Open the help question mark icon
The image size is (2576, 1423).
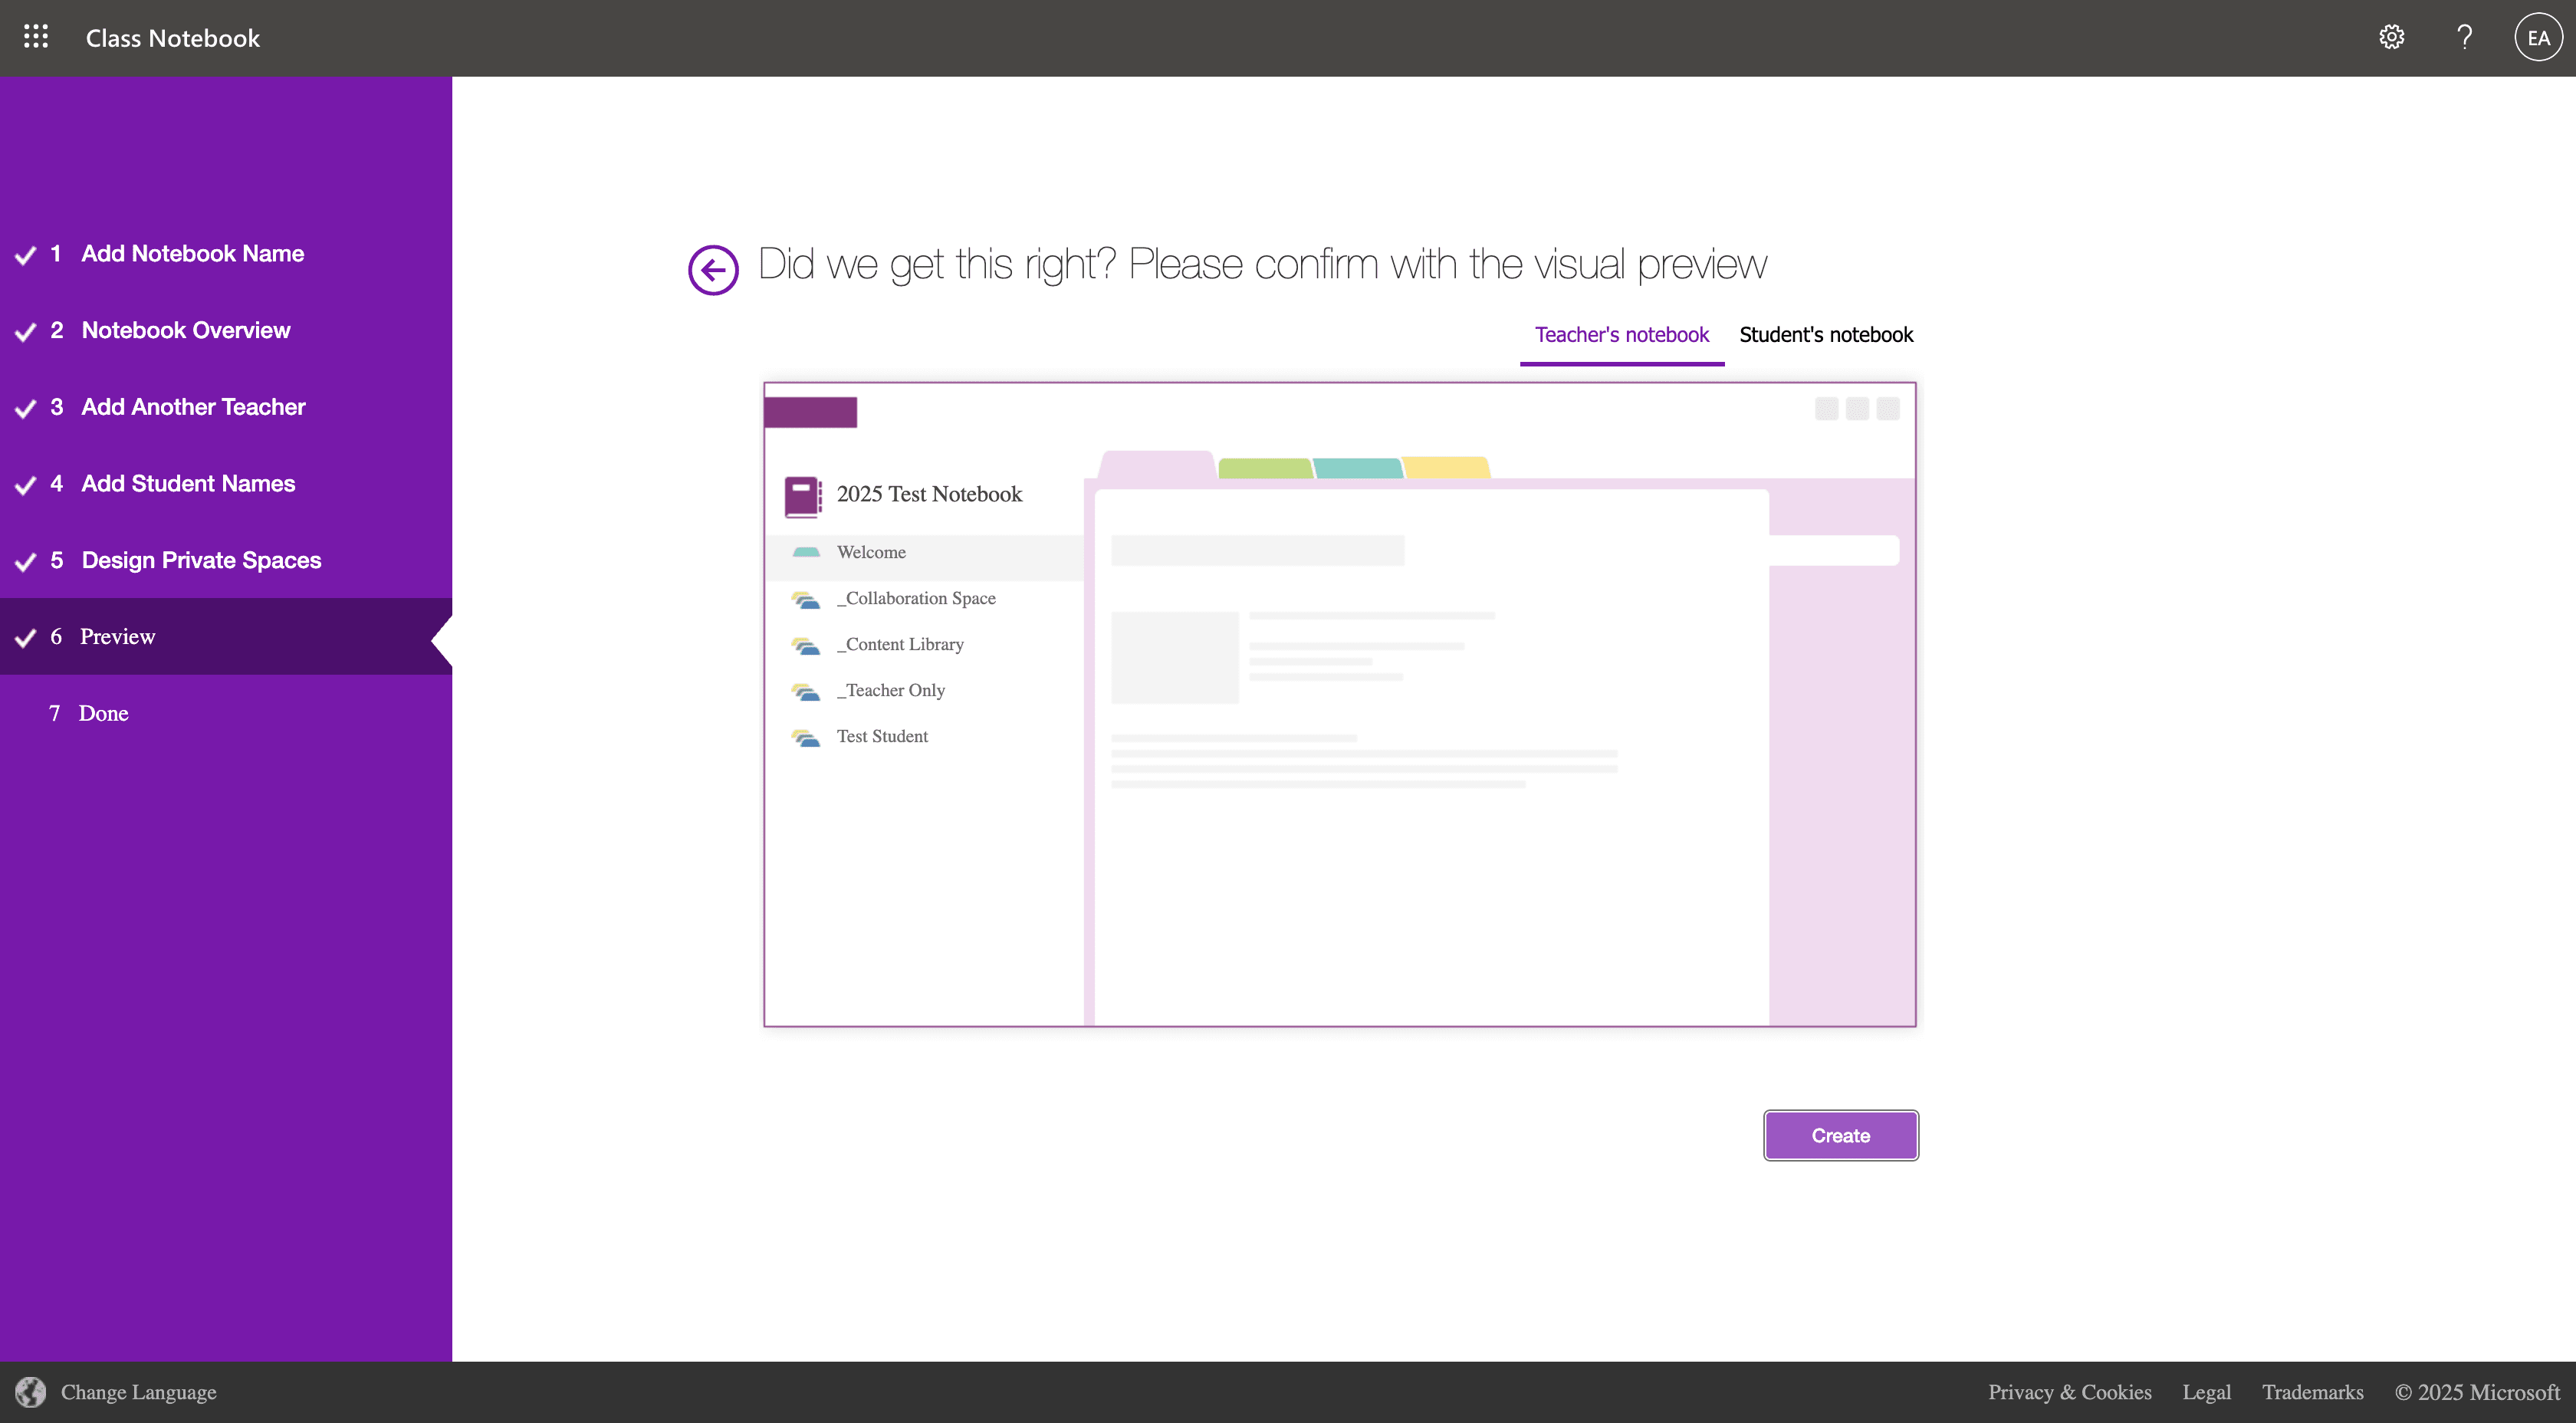[2465, 37]
